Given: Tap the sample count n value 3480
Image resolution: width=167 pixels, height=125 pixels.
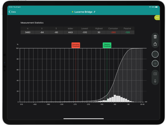Looking at the screenshot, I should [28, 32].
